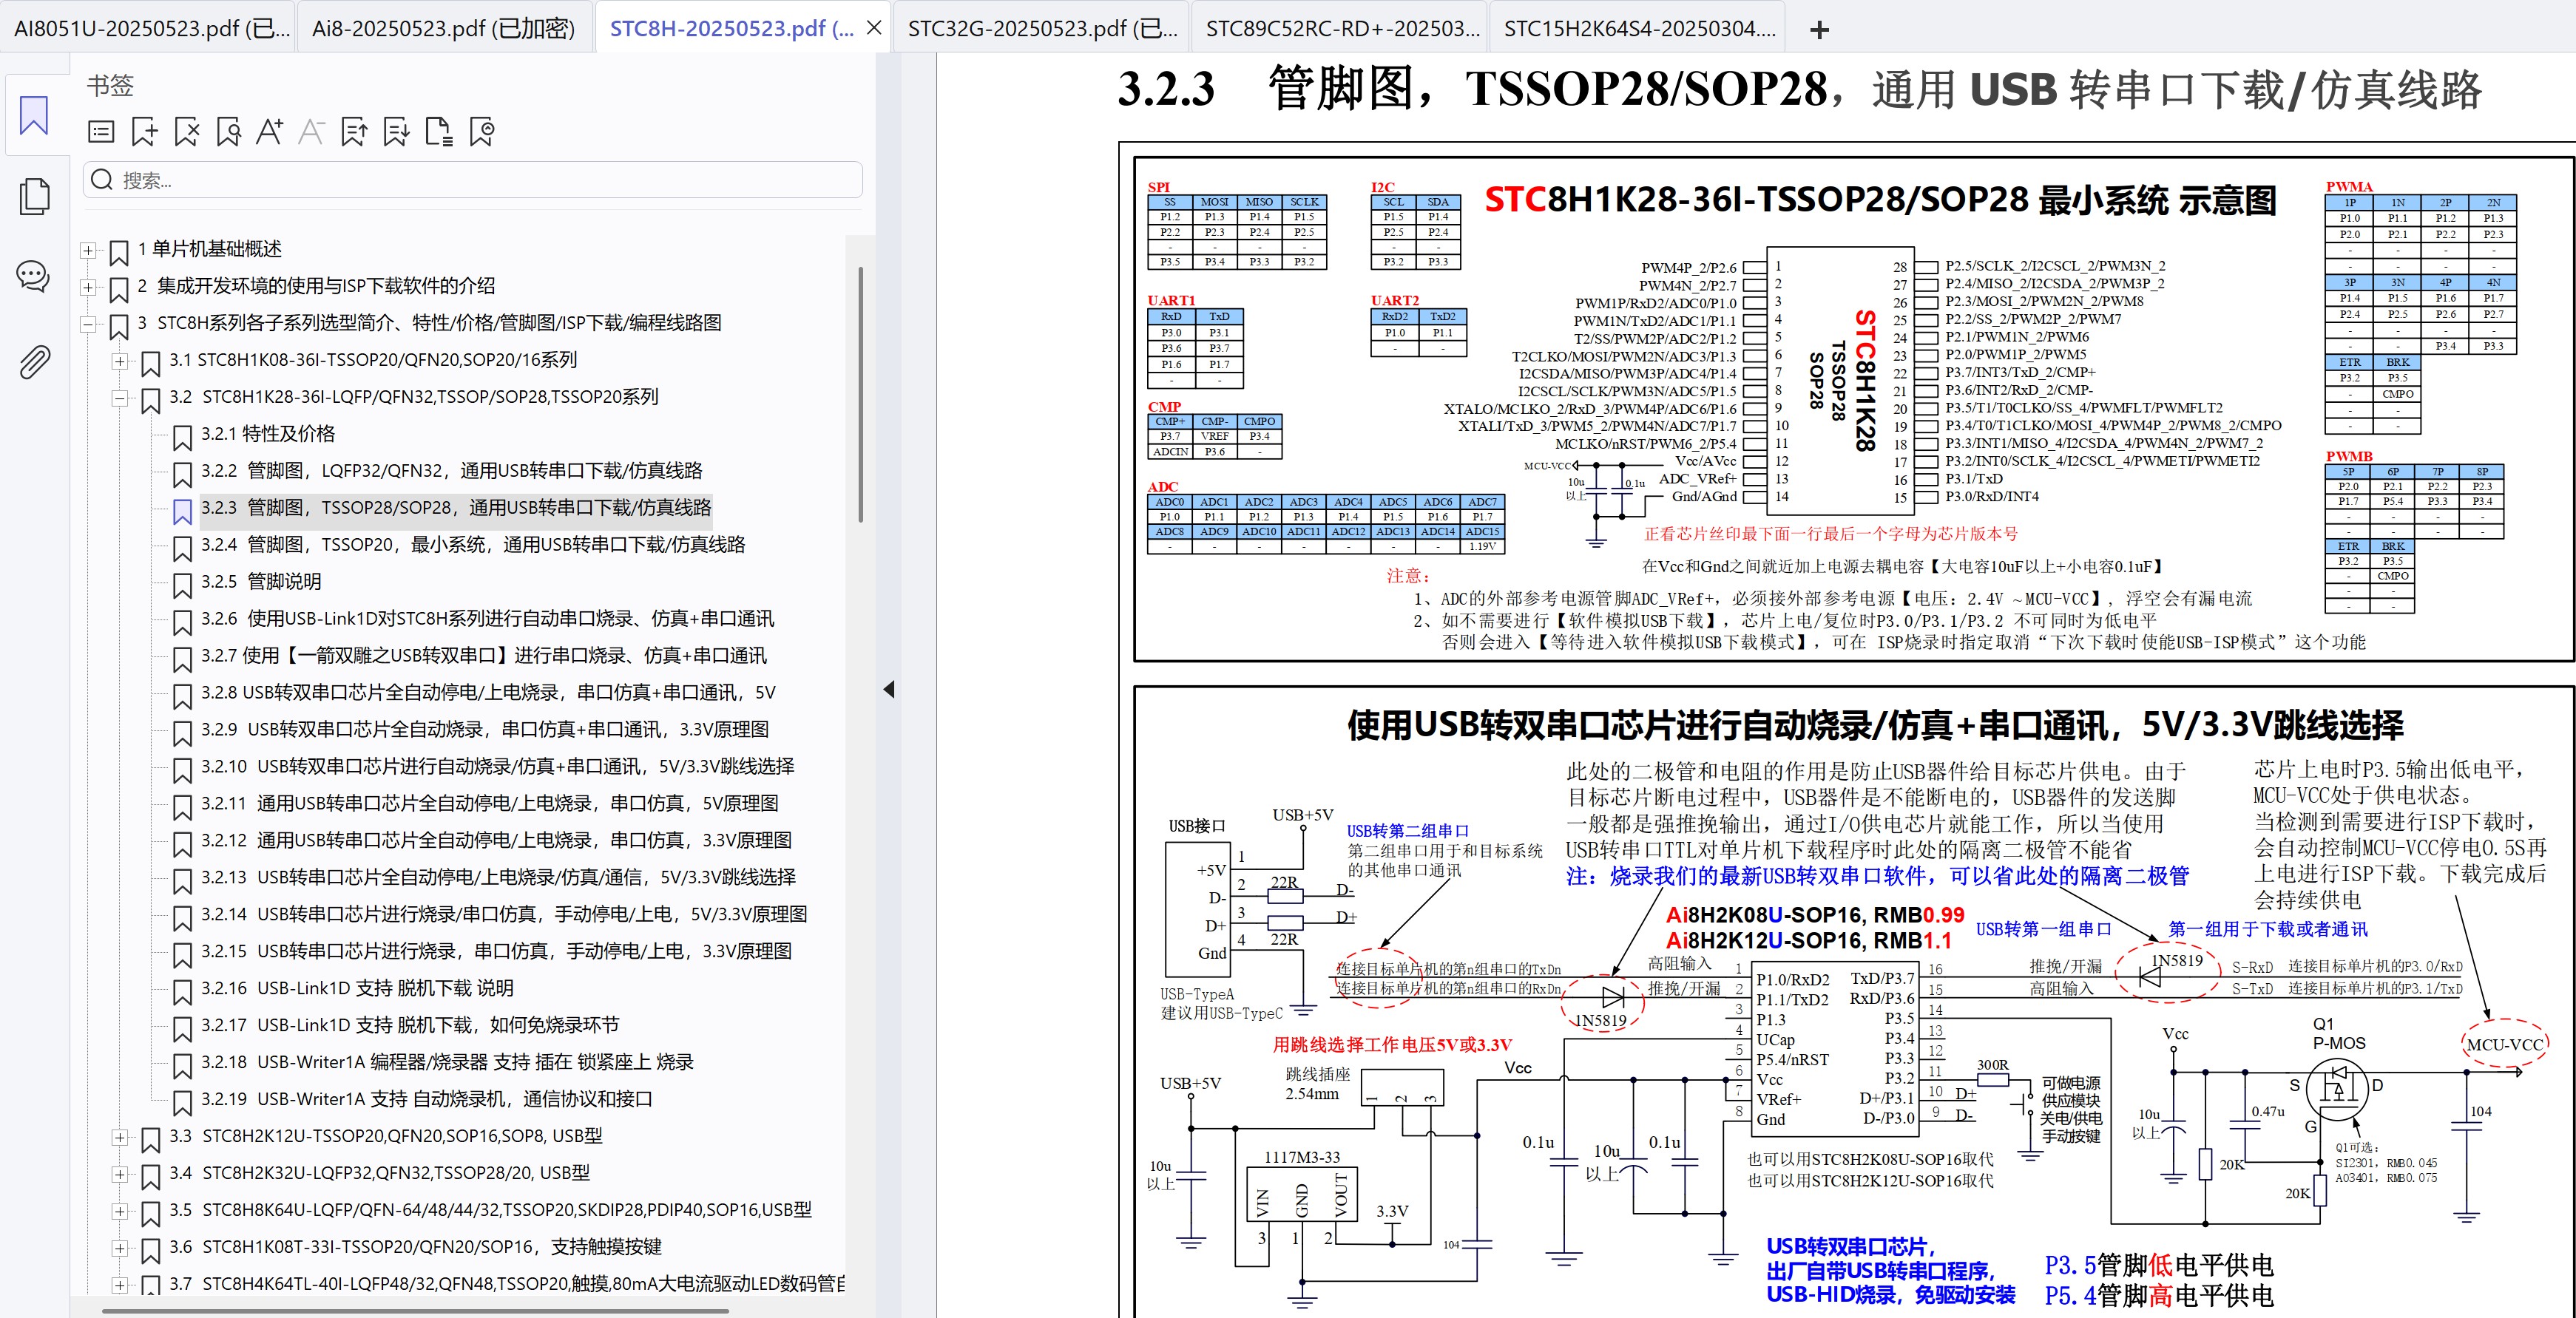Click the bookmark search input field
The width and height of the screenshot is (2576, 1318).
[472, 180]
